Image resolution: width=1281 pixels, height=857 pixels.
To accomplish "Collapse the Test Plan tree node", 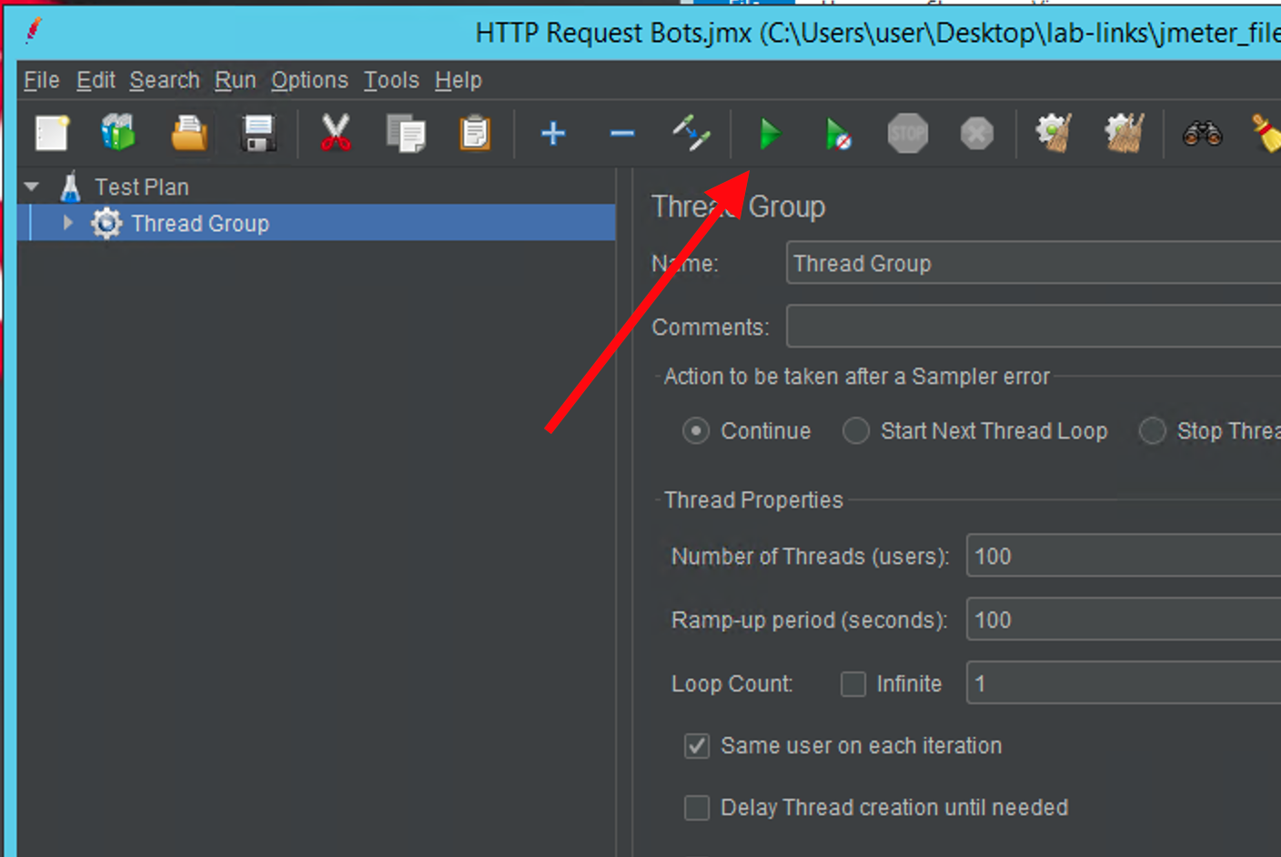I will pos(33,187).
